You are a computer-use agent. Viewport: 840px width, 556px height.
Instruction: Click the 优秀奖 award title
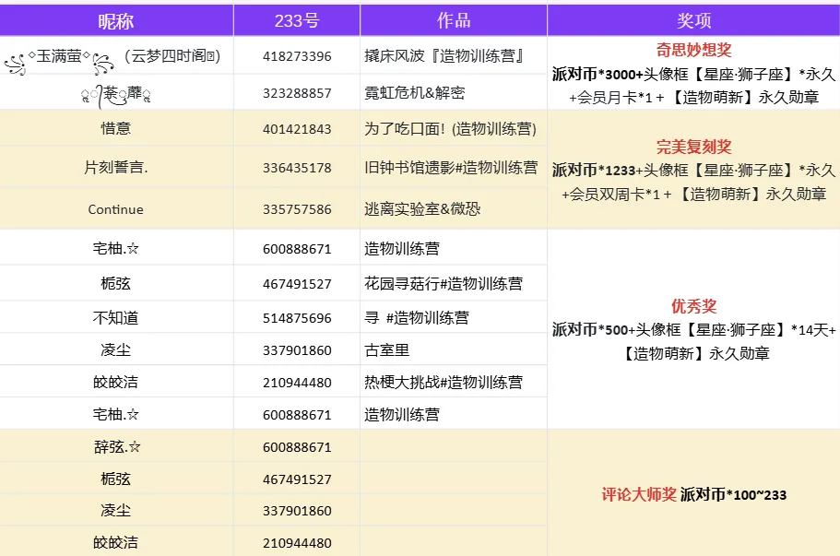point(693,306)
